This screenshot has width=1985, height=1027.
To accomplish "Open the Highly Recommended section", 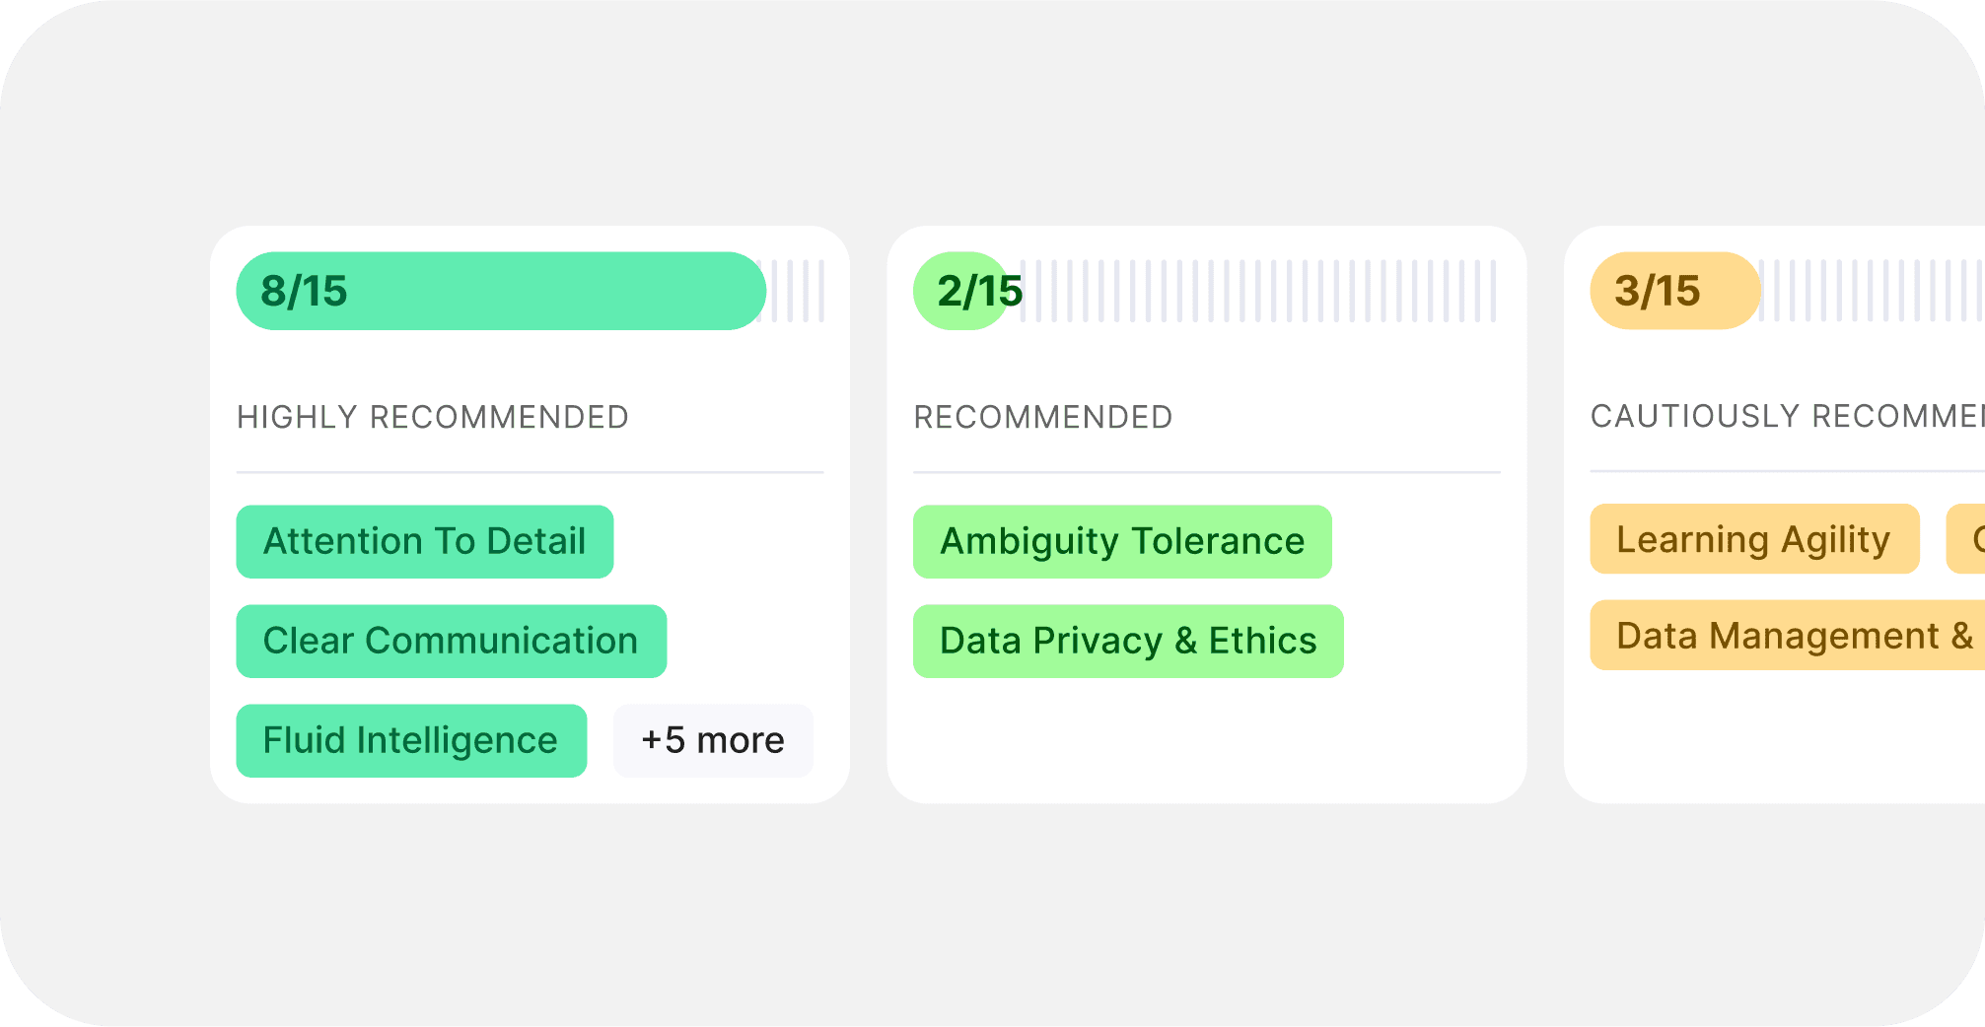I will coord(432,417).
